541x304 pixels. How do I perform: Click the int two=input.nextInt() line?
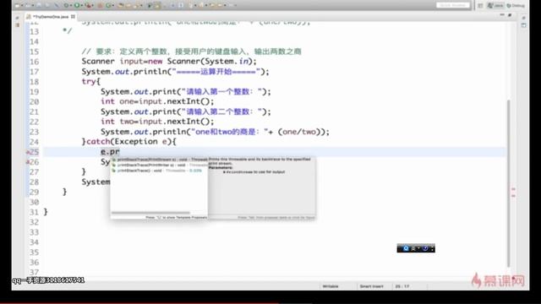[x=157, y=122]
